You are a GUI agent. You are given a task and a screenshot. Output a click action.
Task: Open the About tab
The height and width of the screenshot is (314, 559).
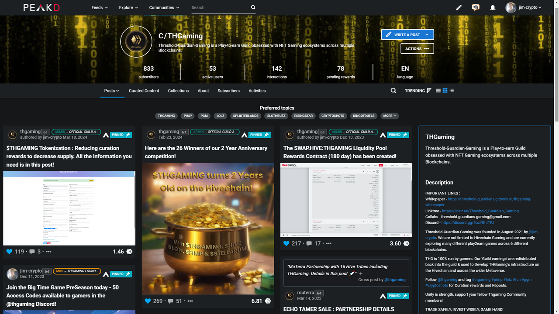coord(203,91)
